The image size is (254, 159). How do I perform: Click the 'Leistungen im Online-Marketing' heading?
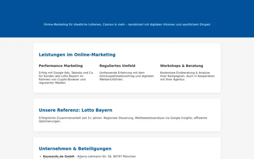point(77,55)
